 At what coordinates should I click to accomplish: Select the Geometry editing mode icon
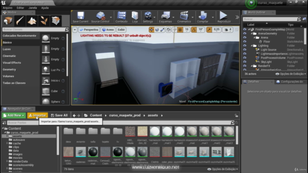click(56, 21)
